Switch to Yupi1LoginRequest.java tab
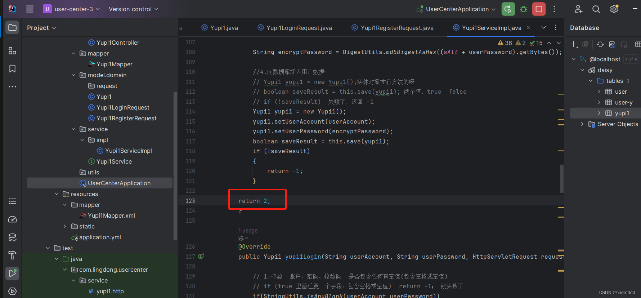Viewport: 641px width, 298px height. [x=295, y=28]
